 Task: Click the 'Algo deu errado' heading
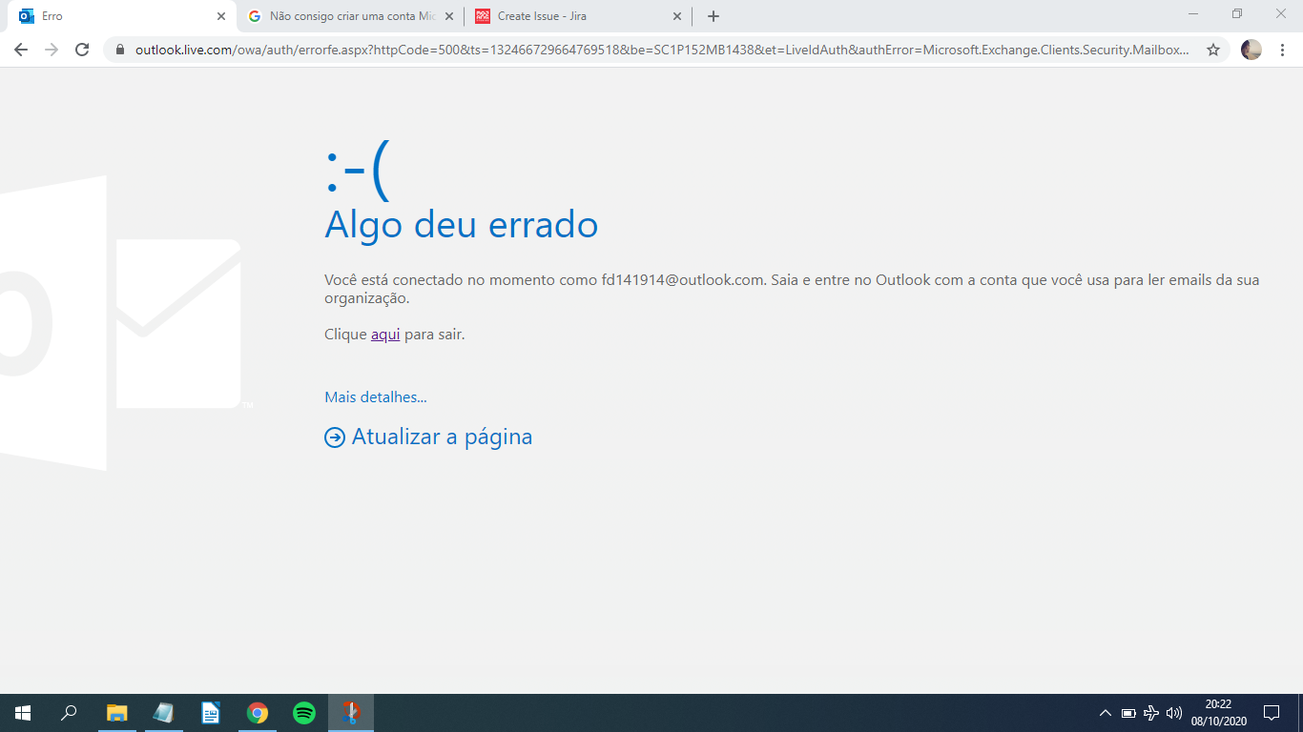[x=462, y=225]
